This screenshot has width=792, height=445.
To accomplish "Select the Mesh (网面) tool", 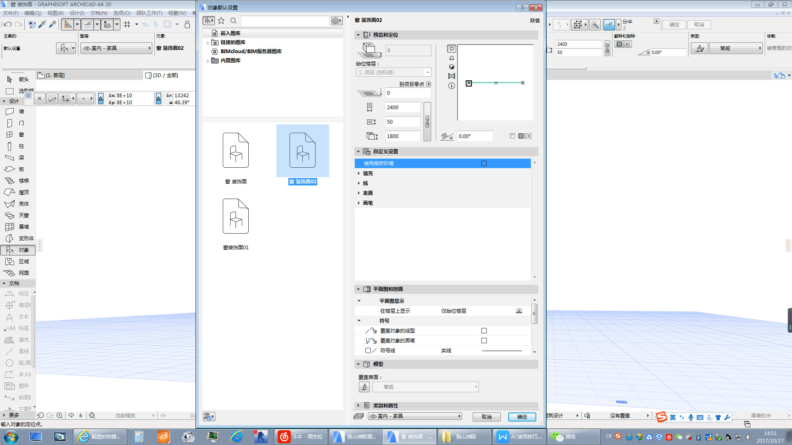I will coord(16,273).
